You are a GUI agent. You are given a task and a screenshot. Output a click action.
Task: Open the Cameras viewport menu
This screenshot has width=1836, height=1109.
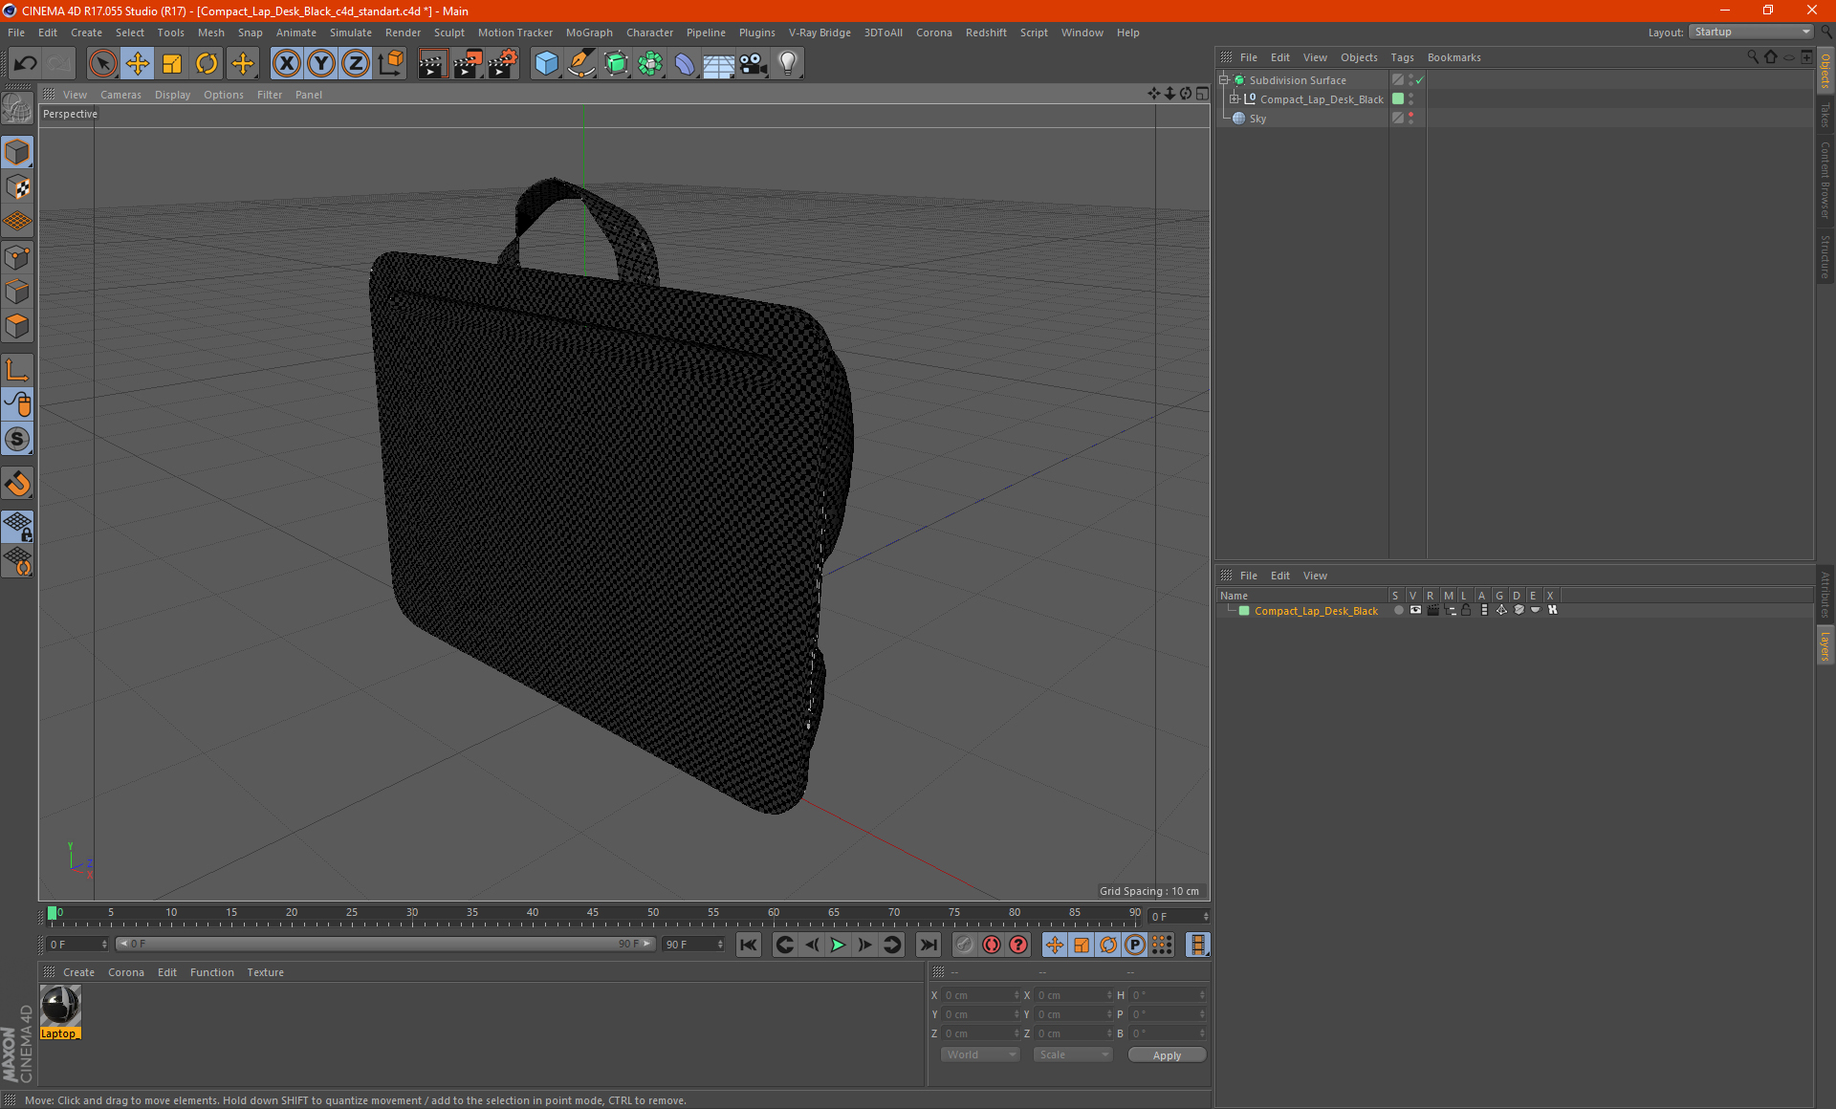pos(120,95)
